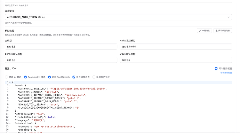Open the 认证字段 ANTHROPIC_AUTH_TOKEN dropdown

tap(118, 17)
